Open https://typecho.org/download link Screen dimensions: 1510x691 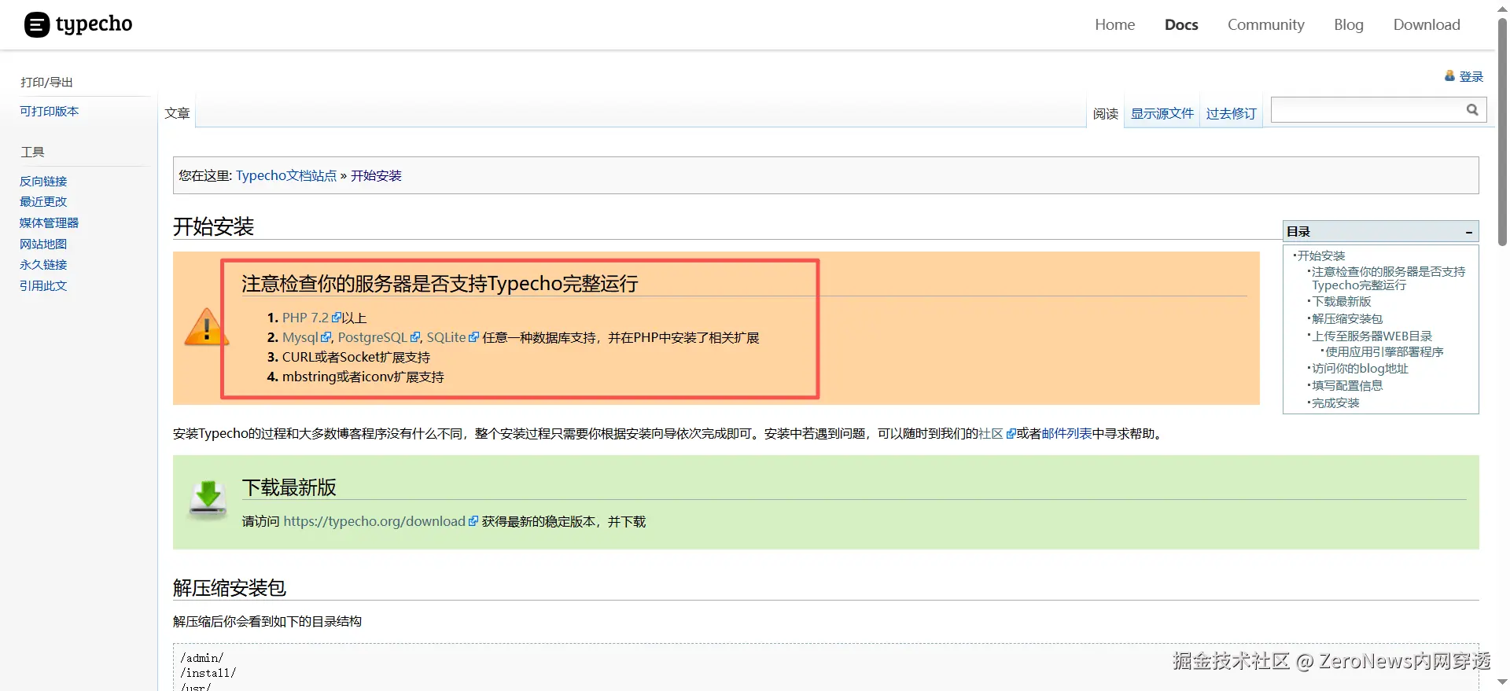pos(374,521)
